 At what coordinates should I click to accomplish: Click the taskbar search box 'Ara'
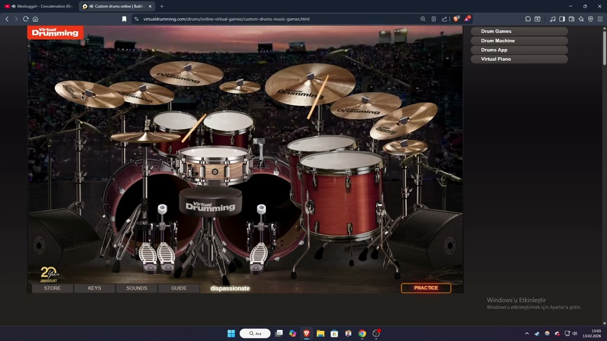[x=255, y=333]
